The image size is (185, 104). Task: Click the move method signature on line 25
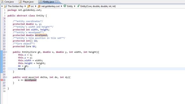pyautogui.click(x=42, y=77)
